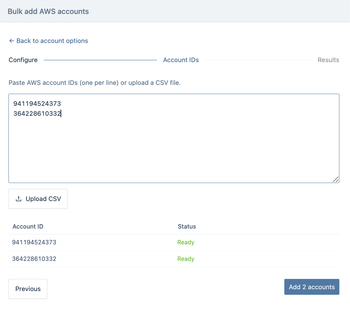The width and height of the screenshot is (350, 330).
Task: Select the Account IDs step
Action: [181, 60]
